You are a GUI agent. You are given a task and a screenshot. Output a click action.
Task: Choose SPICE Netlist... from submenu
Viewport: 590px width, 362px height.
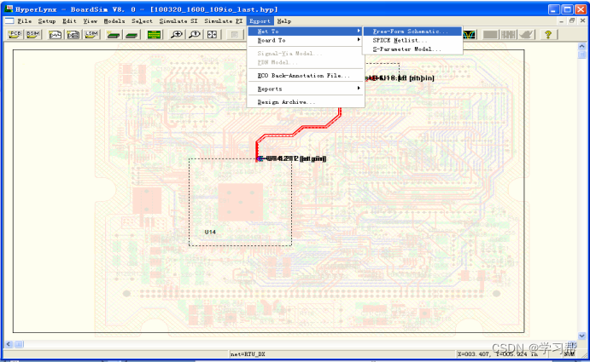coord(412,40)
